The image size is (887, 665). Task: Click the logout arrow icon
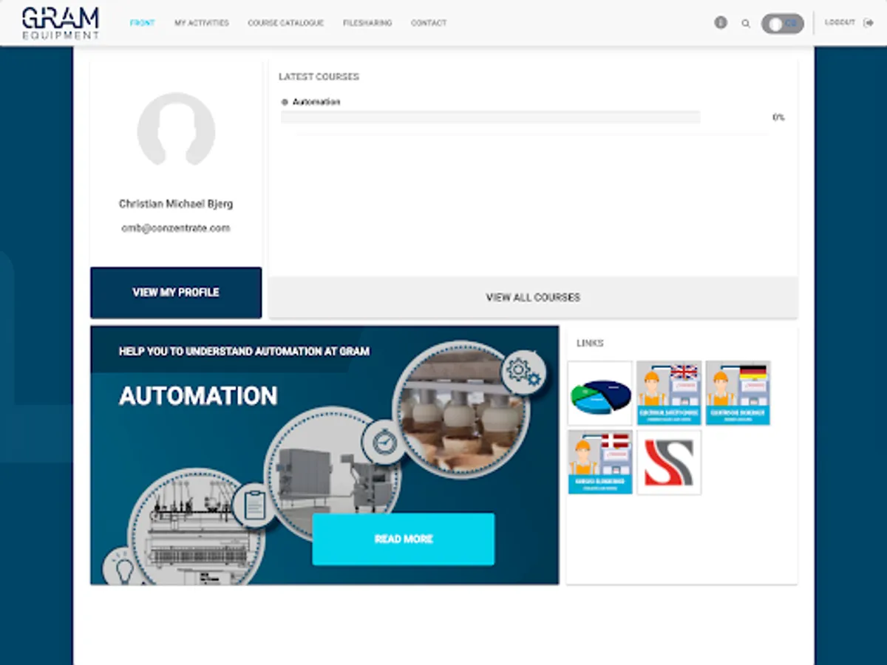coord(868,23)
